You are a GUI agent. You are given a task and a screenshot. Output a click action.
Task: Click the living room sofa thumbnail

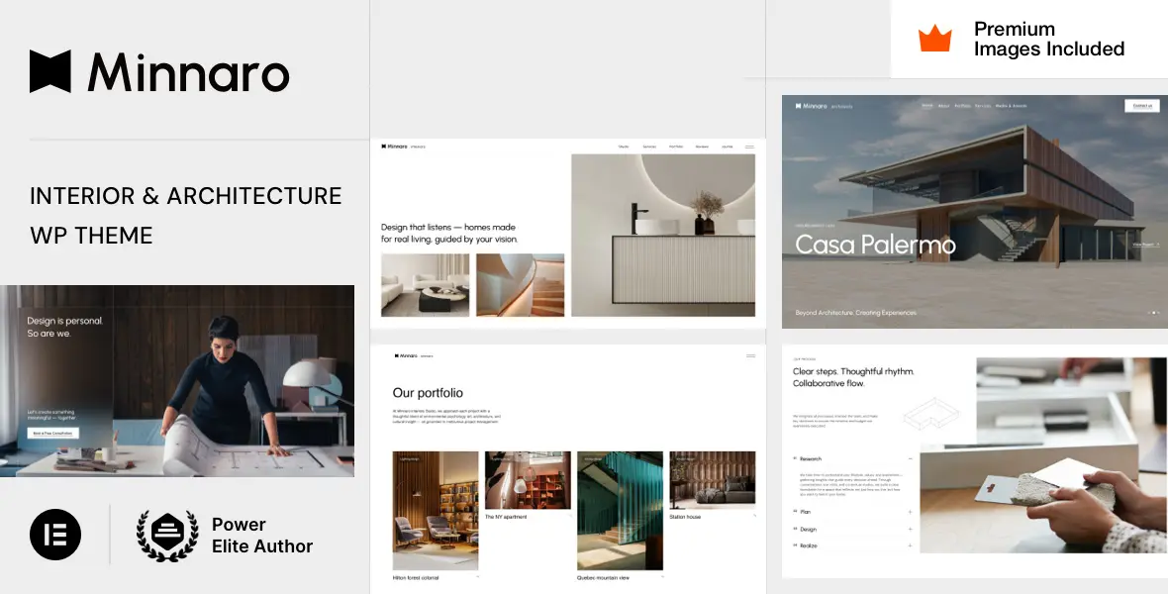tap(426, 285)
